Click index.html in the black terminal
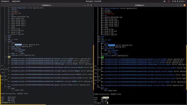Image resolution: width=187 pixels, height=105 pixels. (x=112, y=91)
